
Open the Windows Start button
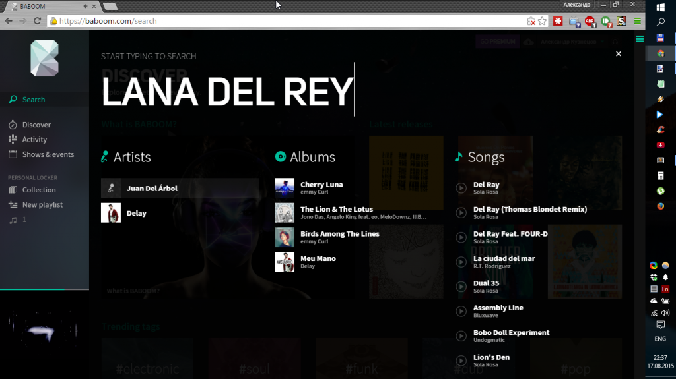660,7
